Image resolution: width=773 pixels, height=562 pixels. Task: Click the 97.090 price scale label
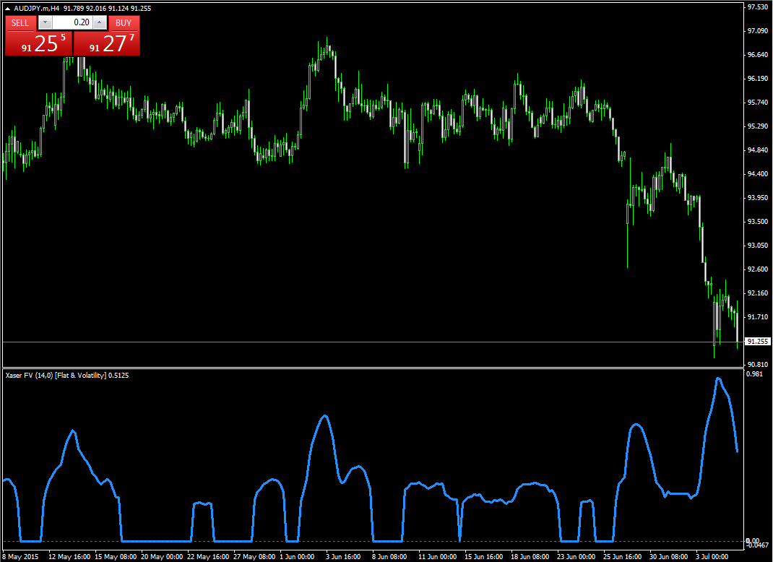[757, 31]
